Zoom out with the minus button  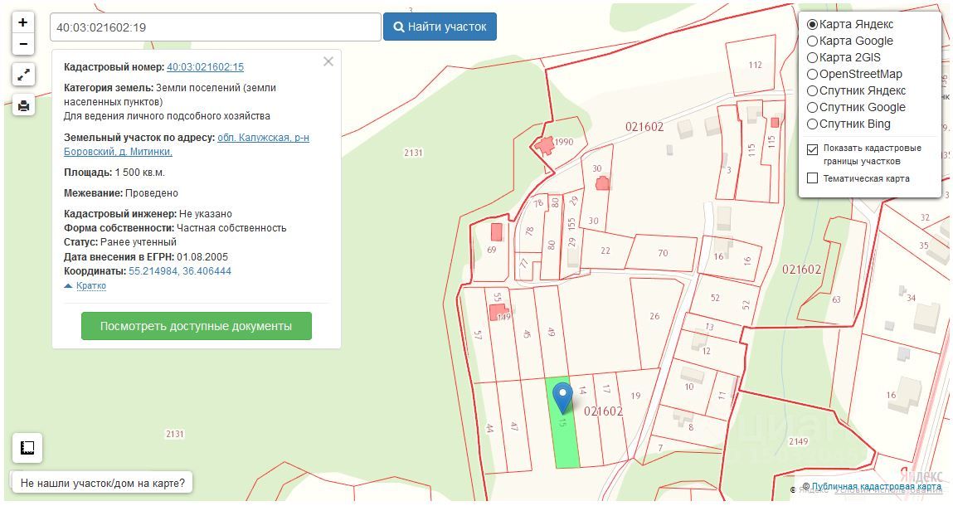point(23,44)
